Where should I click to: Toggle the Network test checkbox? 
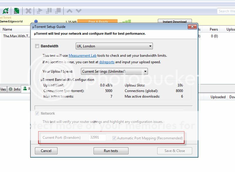pyautogui.click(x=37, y=113)
